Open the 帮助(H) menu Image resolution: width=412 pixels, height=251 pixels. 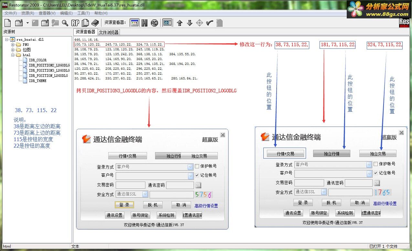pyautogui.click(x=101, y=13)
